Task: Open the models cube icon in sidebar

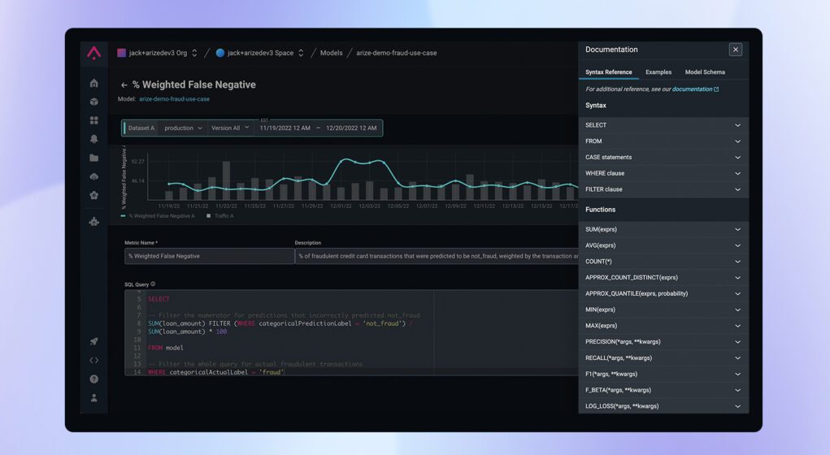Action: [93, 102]
